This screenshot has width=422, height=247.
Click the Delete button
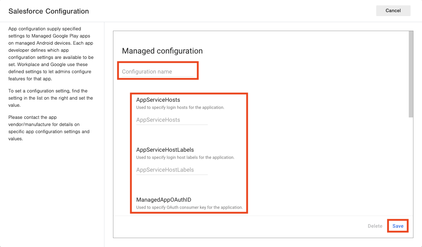375,226
